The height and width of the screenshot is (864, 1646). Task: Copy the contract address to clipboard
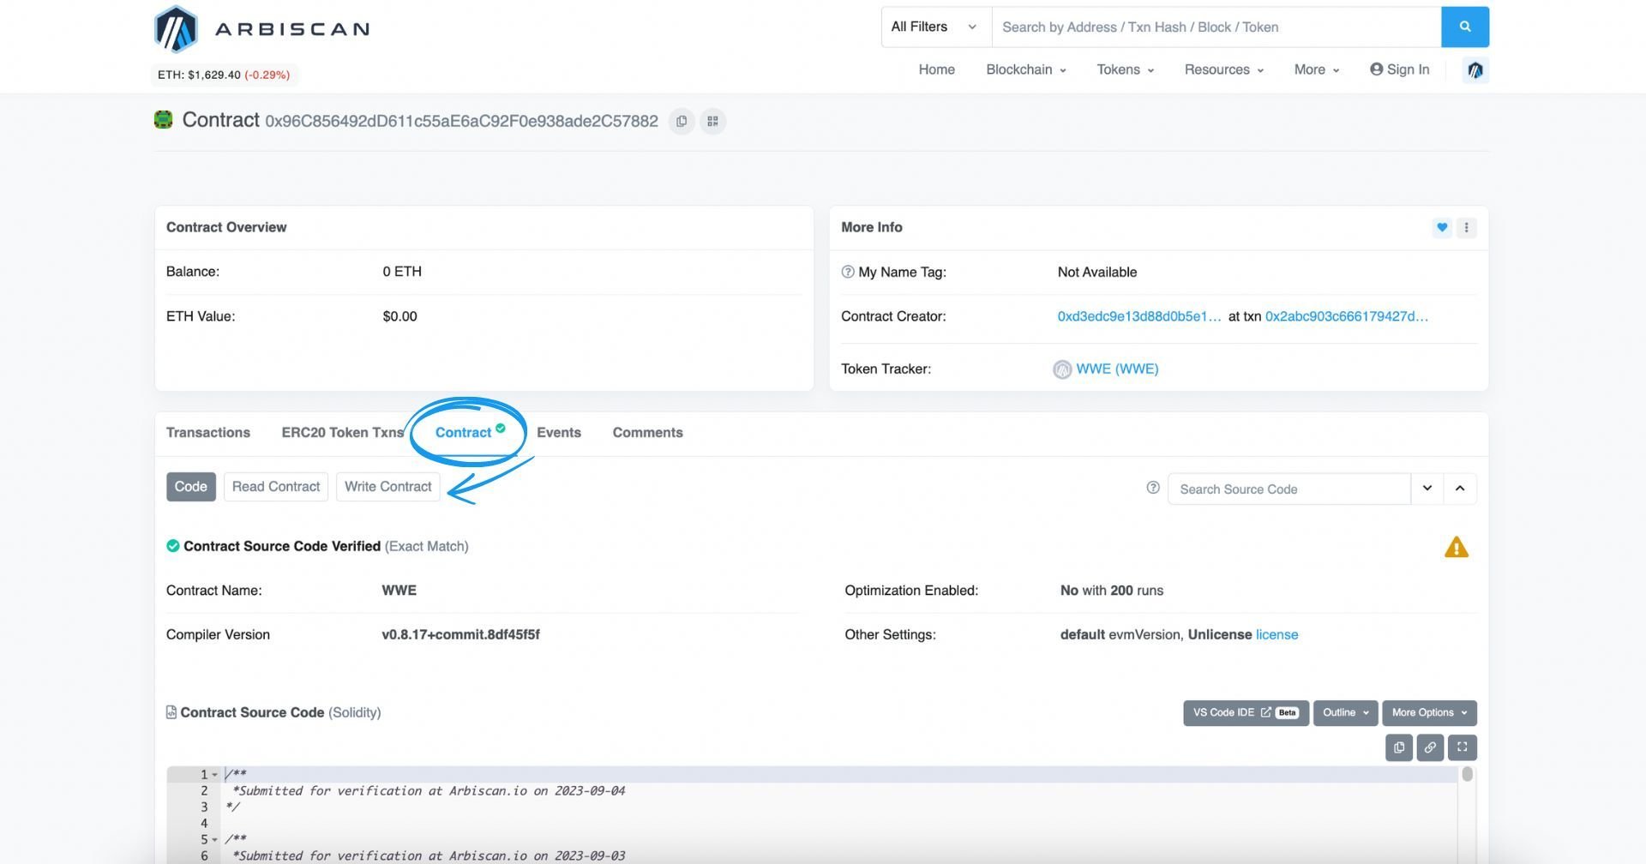(x=682, y=121)
